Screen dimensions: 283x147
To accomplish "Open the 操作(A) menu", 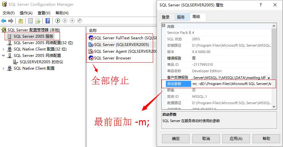I will (26, 13).
